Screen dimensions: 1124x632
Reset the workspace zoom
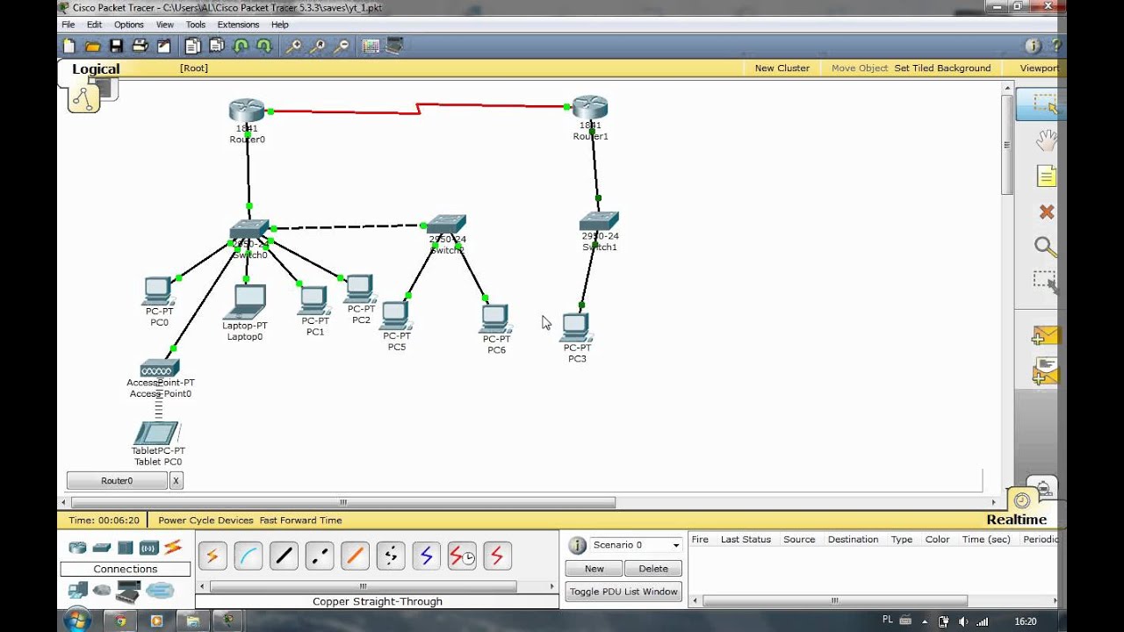click(318, 46)
